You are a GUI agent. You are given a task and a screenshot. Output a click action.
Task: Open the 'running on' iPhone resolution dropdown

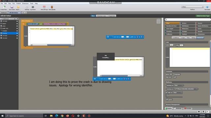[x=186, y=89]
